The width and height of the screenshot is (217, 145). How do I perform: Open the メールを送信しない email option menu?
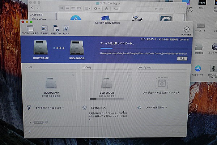coord(156,107)
